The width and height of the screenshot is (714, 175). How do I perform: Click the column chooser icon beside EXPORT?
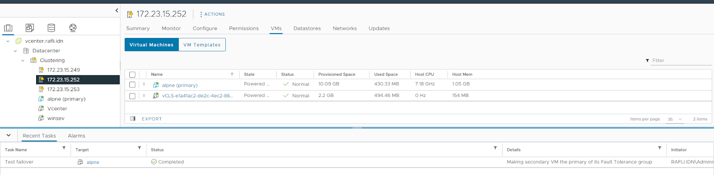(x=133, y=119)
